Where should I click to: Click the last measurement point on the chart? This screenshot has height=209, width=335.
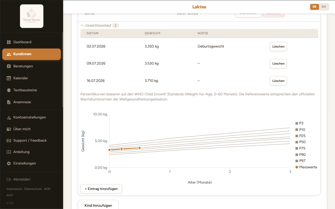pos(139,148)
